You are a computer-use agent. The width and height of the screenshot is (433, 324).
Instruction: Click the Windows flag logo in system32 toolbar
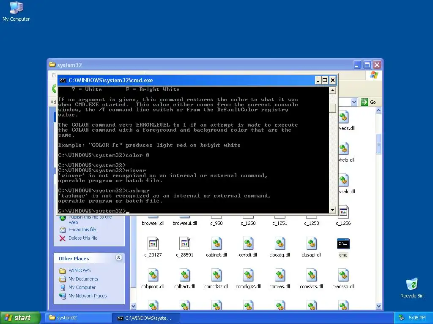(374, 75)
